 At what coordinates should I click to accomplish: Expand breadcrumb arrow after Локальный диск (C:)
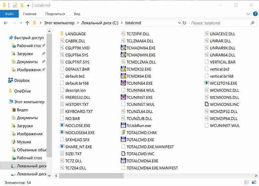tap(122, 23)
